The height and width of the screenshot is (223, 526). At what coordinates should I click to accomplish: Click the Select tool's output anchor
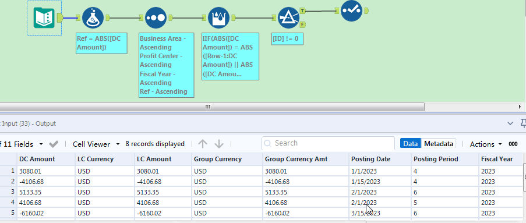pyautogui.click(x=366, y=10)
